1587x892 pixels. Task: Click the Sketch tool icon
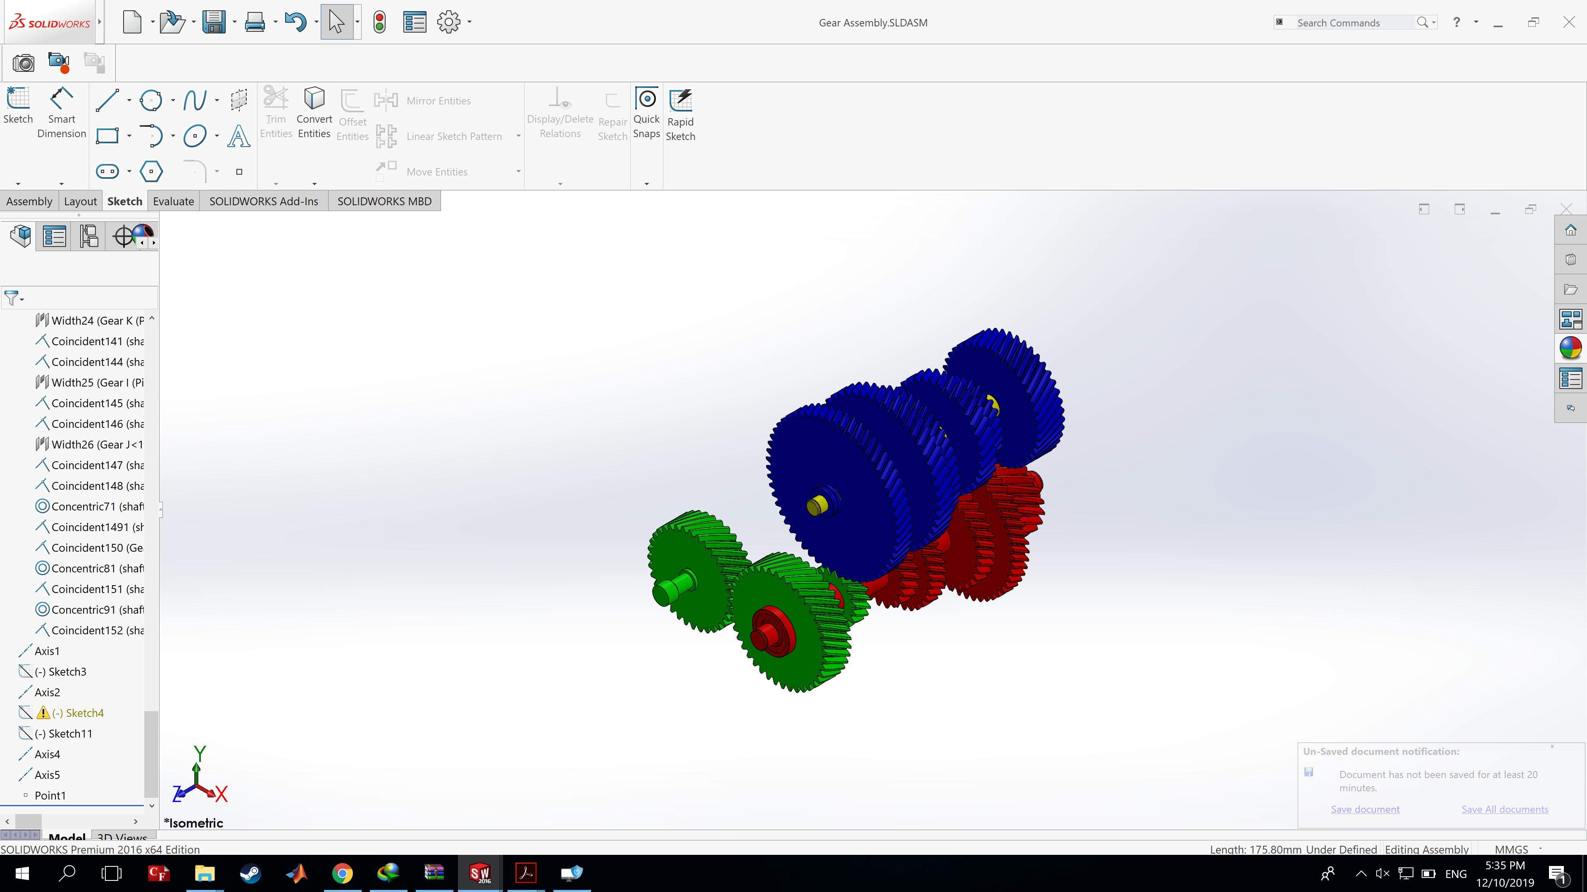click(18, 106)
